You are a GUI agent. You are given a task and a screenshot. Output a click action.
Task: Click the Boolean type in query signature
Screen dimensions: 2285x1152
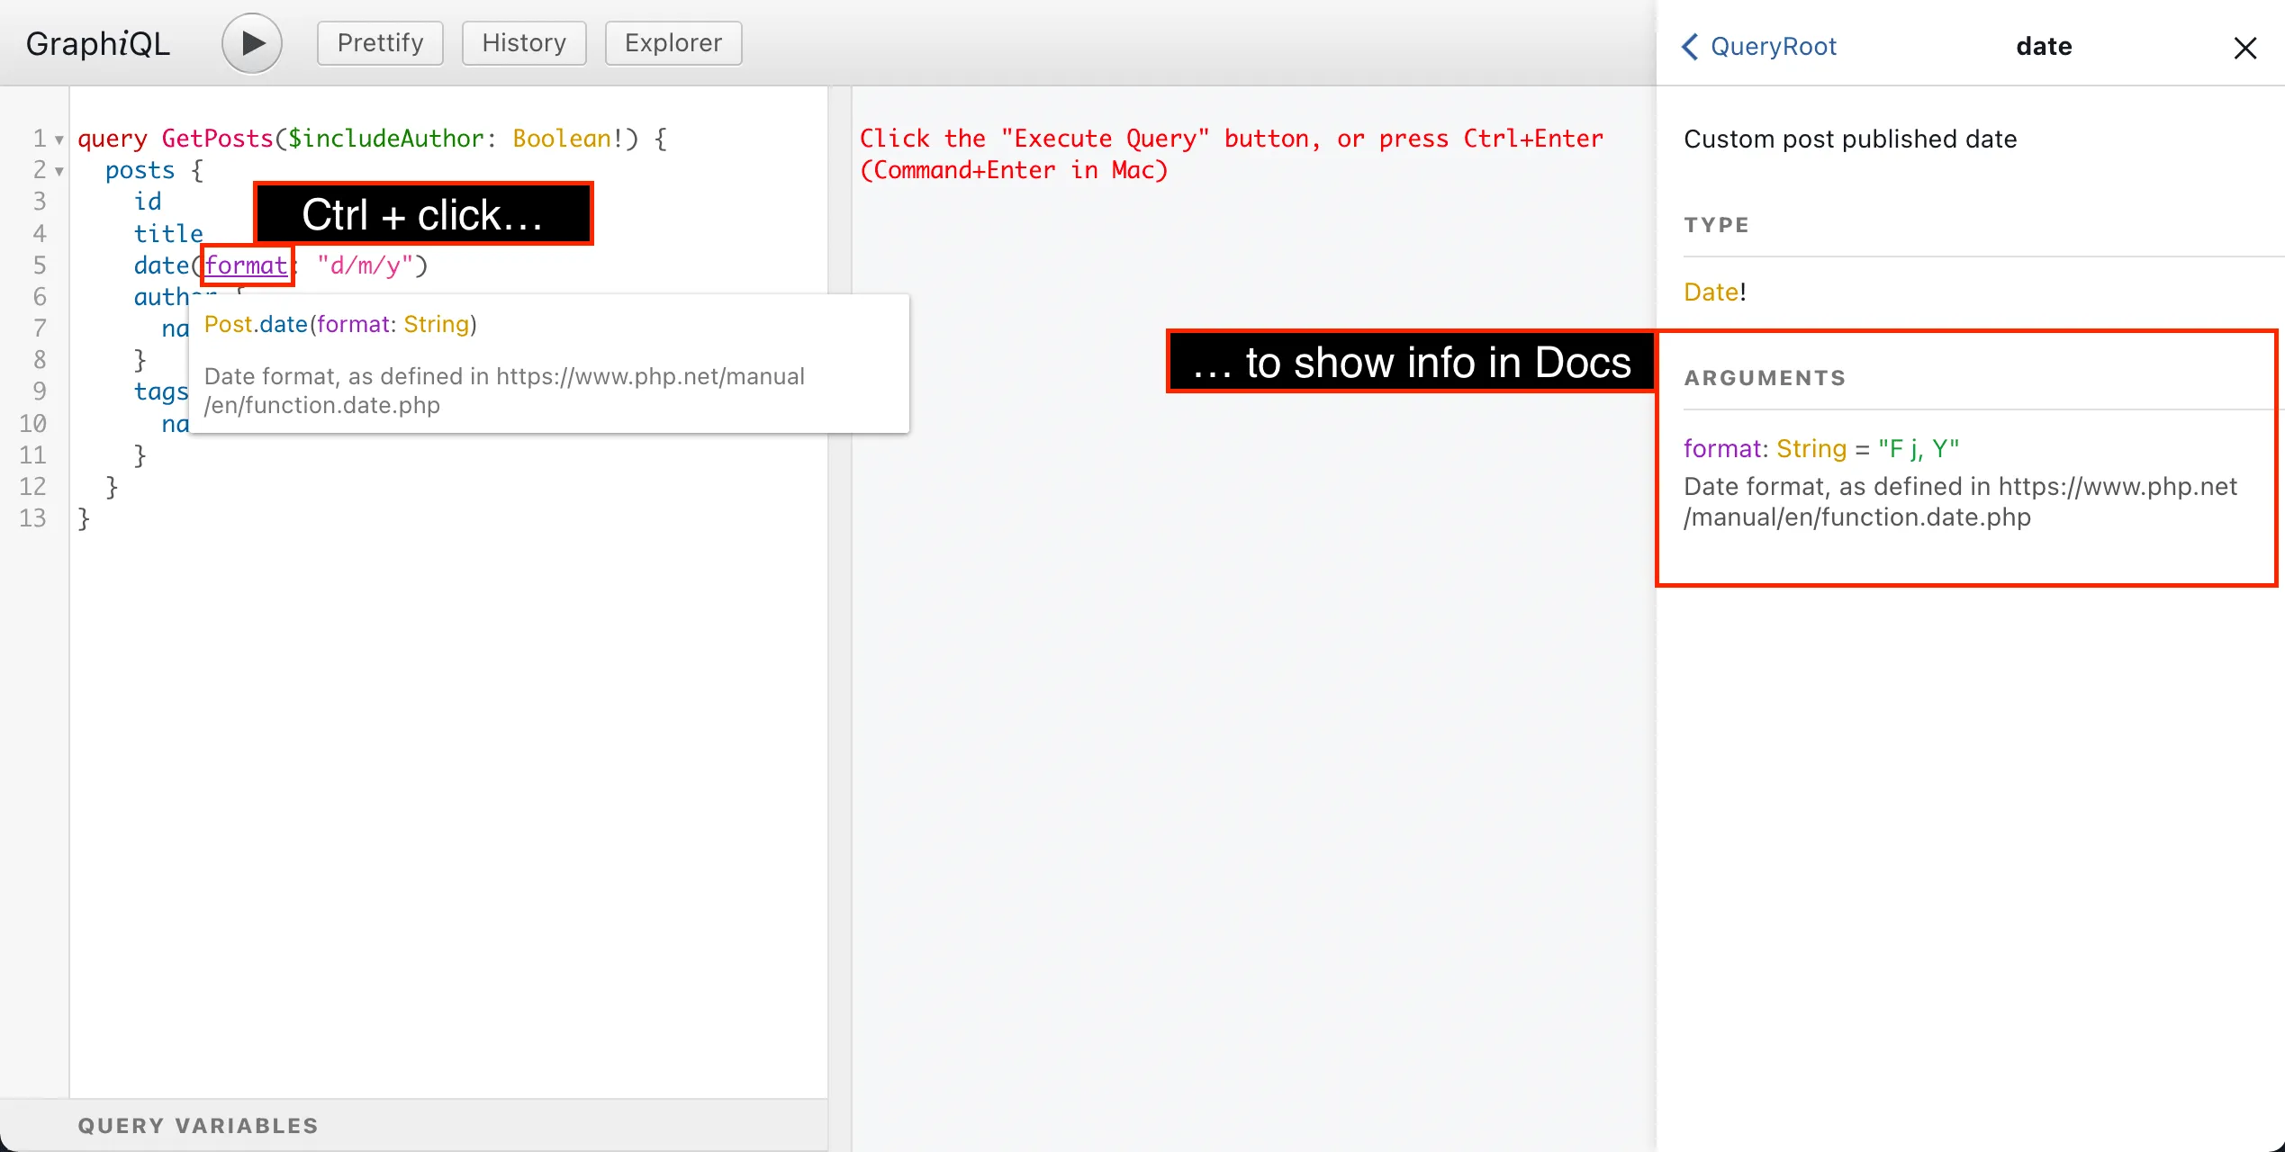(562, 139)
